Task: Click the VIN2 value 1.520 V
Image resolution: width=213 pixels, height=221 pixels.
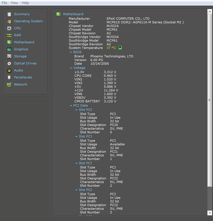Action: pos(110,79)
